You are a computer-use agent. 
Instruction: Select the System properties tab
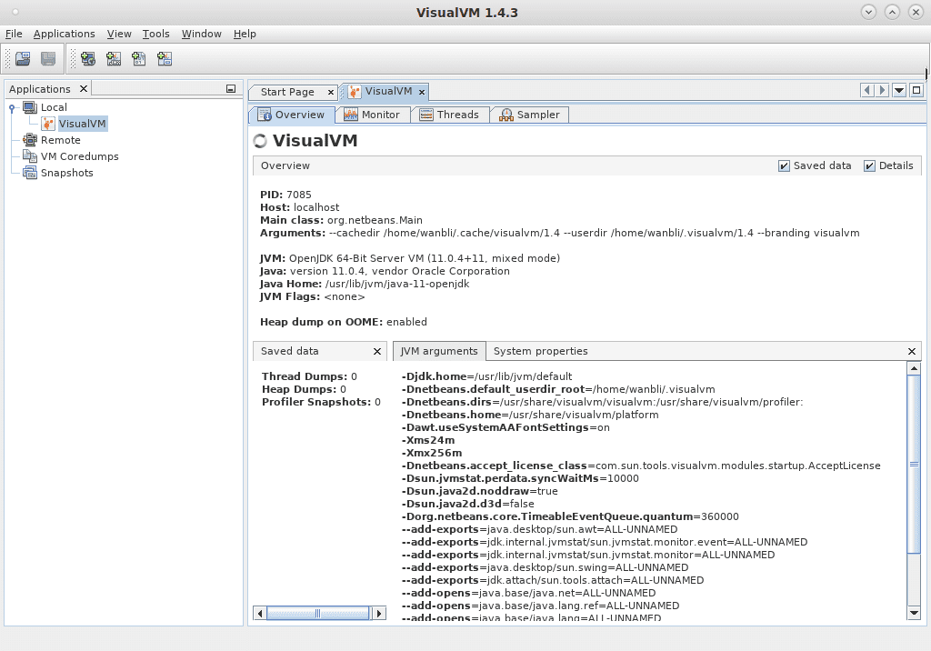pos(540,351)
